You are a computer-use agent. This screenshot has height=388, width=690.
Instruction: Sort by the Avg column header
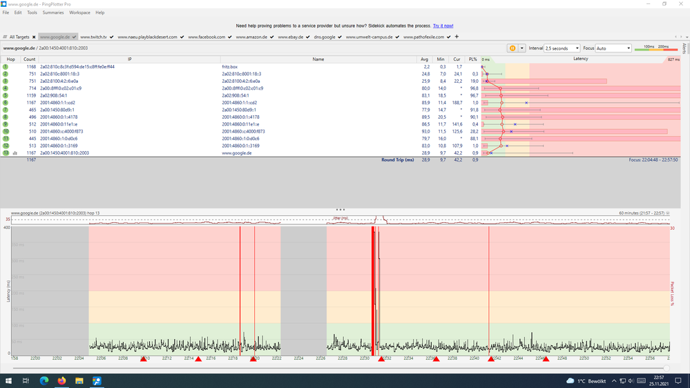424,59
